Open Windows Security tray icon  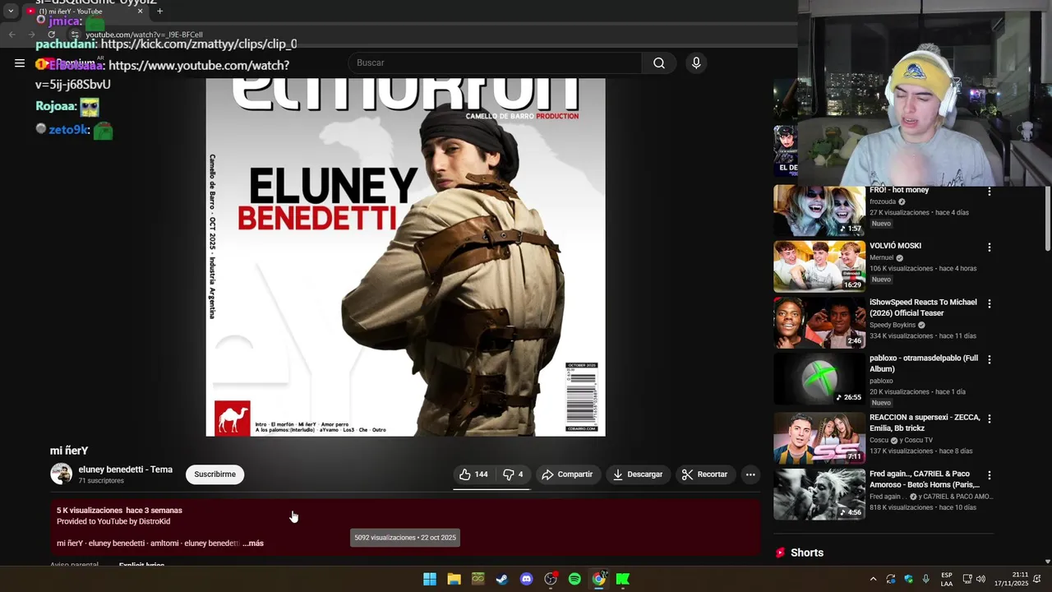click(x=908, y=579)
